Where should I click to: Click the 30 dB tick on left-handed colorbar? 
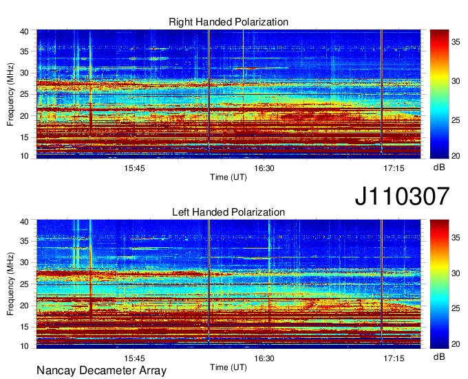click(x=456, y=273)
